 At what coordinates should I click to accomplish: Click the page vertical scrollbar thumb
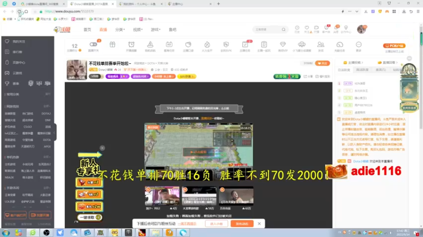[421, 39]
